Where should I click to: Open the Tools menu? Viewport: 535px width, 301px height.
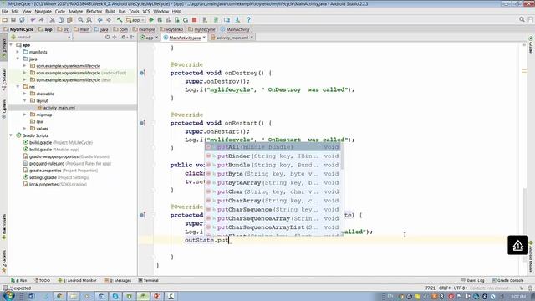(x=134, y=11)
